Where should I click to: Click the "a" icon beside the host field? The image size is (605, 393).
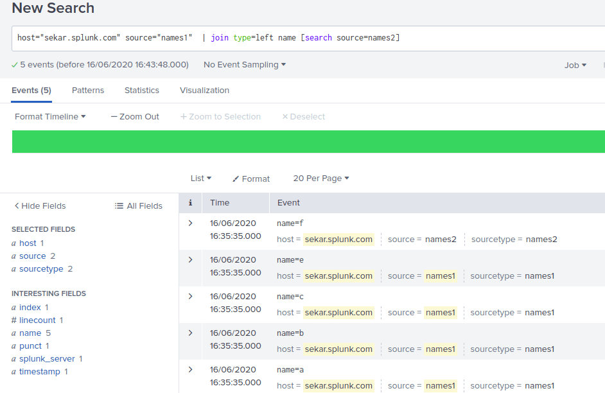15,243
